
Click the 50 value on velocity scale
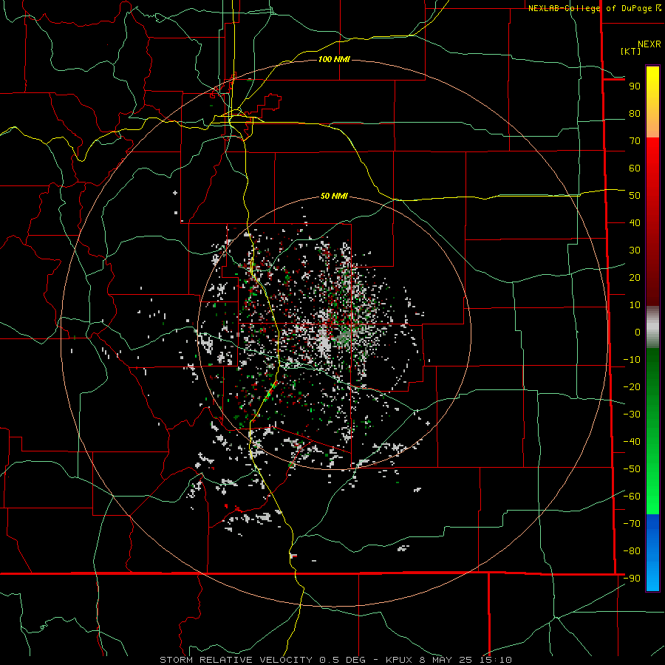click(635, 196)
